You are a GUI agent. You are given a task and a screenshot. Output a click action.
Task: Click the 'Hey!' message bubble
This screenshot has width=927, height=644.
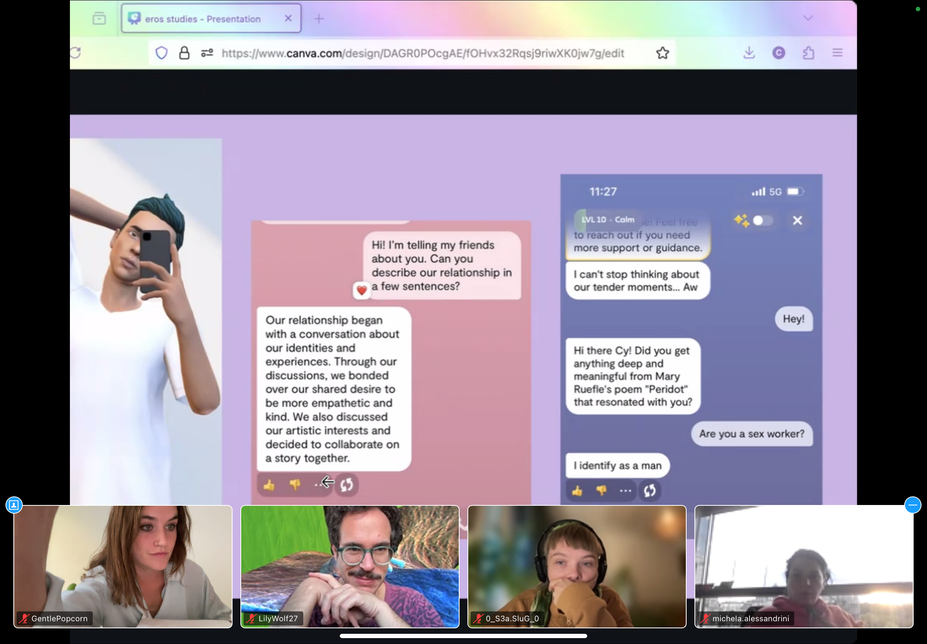click(793, 319)
